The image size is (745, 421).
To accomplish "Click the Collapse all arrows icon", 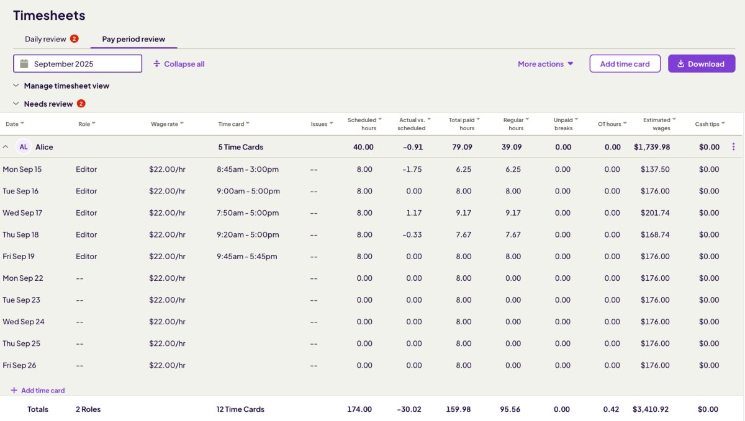I will pos(157,64).
